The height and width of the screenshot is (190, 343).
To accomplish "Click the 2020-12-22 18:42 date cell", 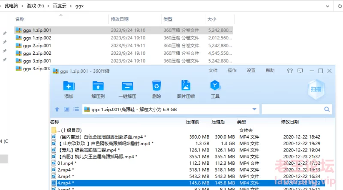I will [302, 137].
